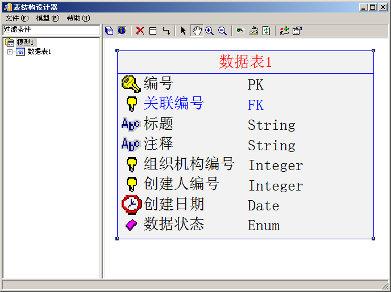Open the 模型(M) menu
Viewport: 391px width, 292px height.
coord(47,18)
